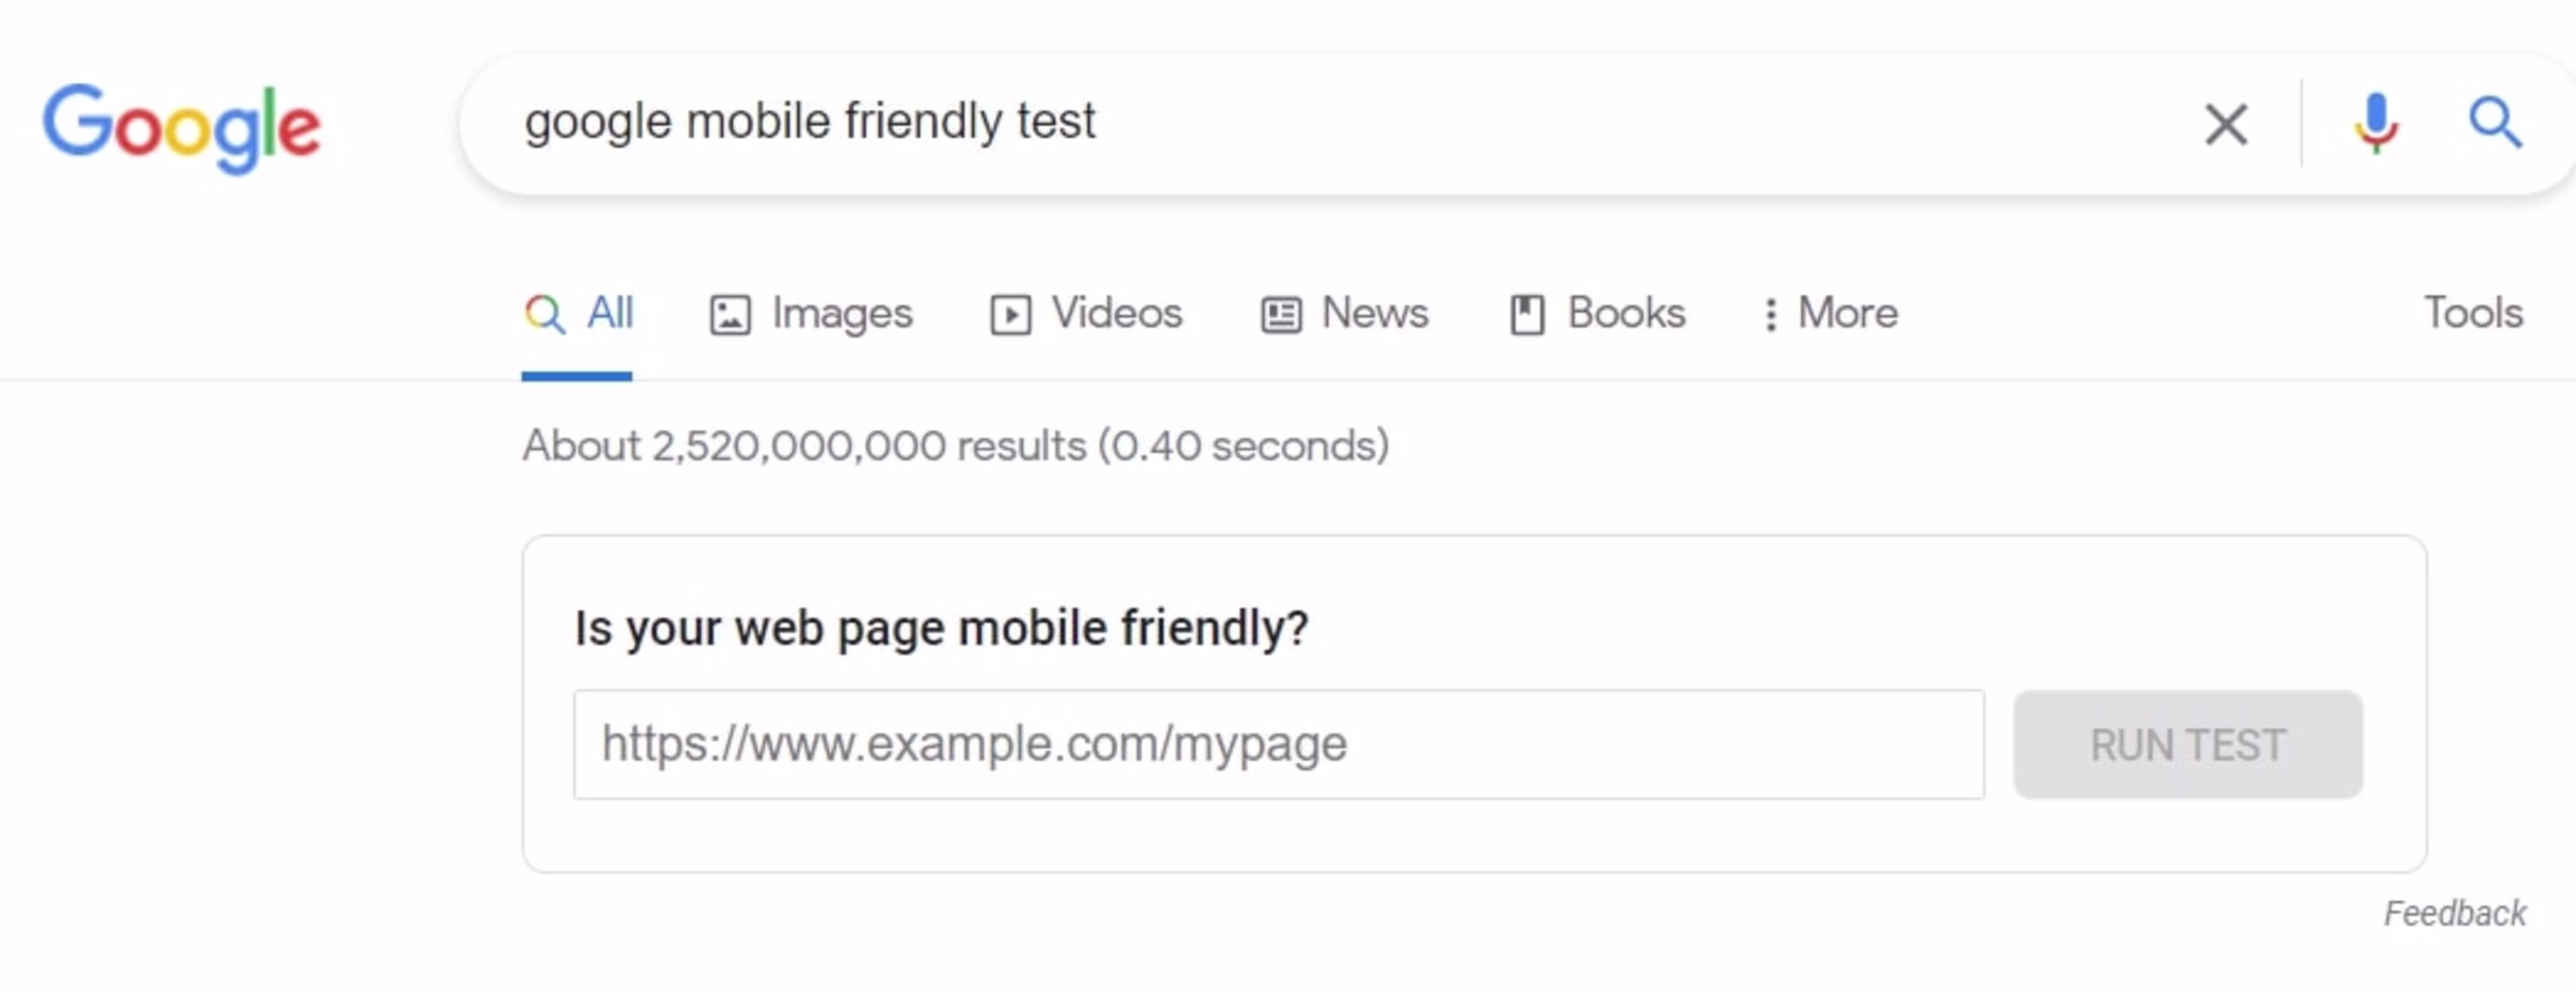Activate voice search with the microphone icon
This screenshot has width=2576, height=992.
(x=2375, y=123)
